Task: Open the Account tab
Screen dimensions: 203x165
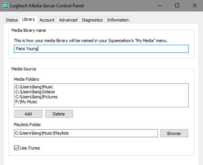Action: tap(47, 20)
